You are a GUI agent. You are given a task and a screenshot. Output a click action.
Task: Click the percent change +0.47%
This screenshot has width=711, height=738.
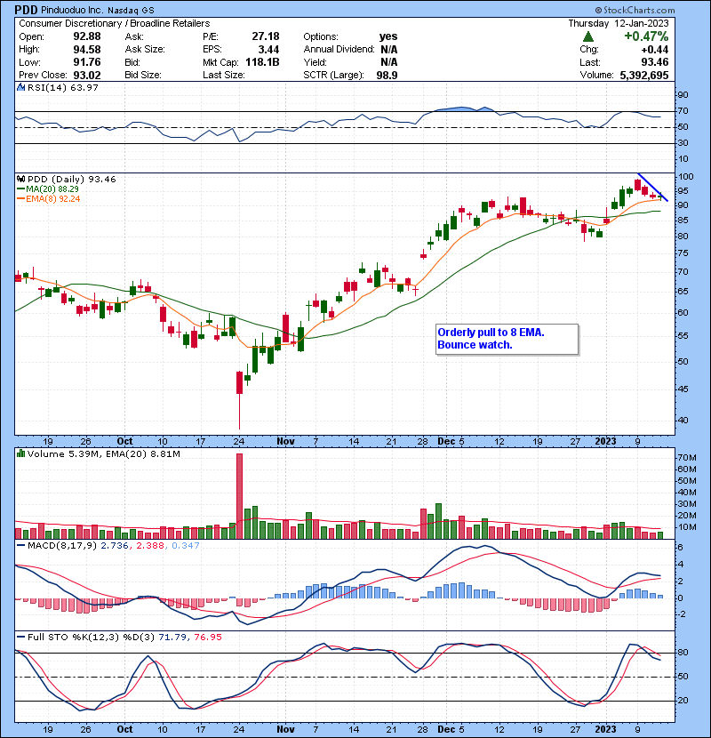pyautogui.click(x=646, y=36)
